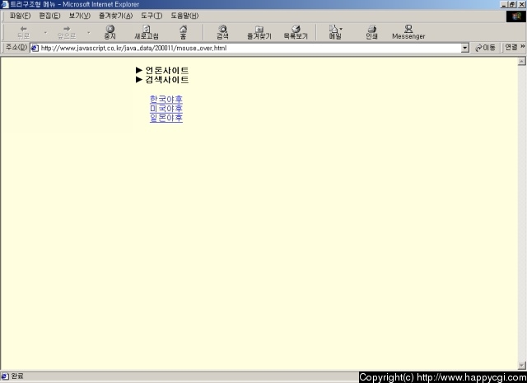Click the Forward (앞으로) toolbar button
The image size is (527, 383).
(x=67, y=32)
